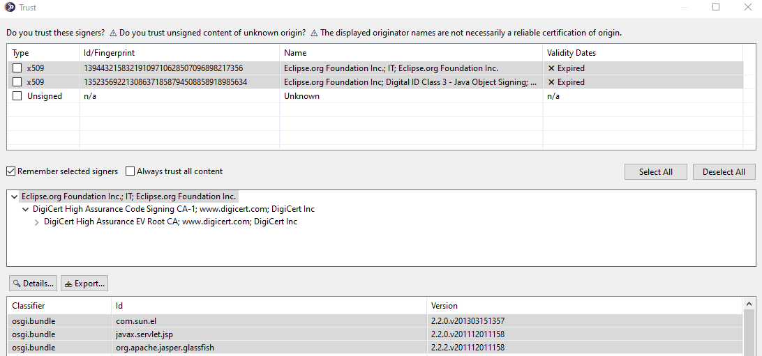Click the Details magnifier icon
The width and height of the screenshot is (762, 356).
pos(17,284)
